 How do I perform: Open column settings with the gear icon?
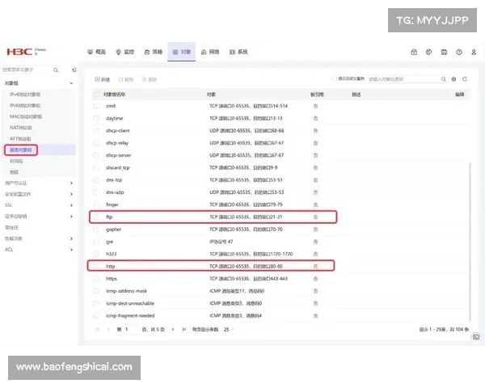[x=453, y=79]
